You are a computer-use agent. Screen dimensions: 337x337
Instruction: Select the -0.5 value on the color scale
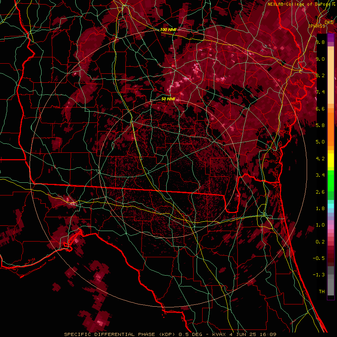coord(319,258)
